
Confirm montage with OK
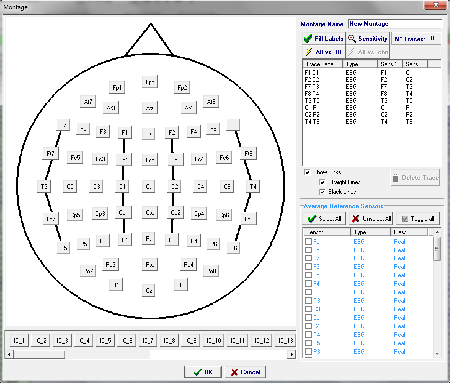203,372
